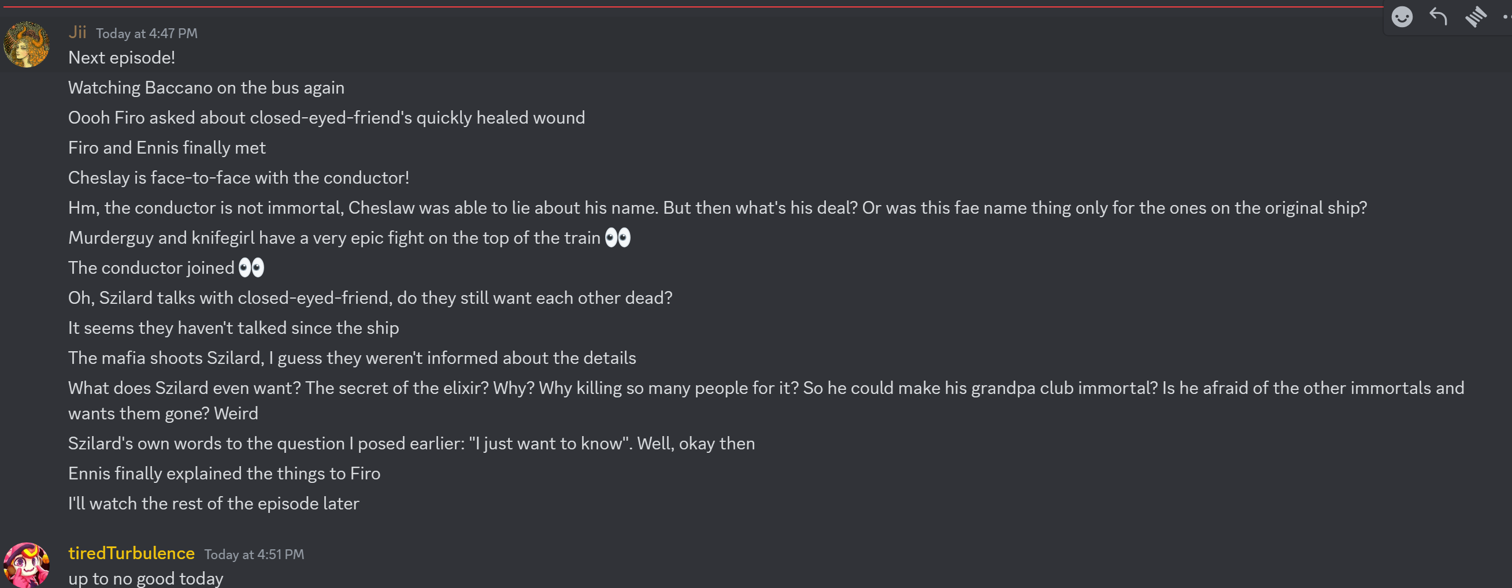1512x588 pixels.
Task: Click the "Firo and Ennis finally met" message
Action: [166, 147]
